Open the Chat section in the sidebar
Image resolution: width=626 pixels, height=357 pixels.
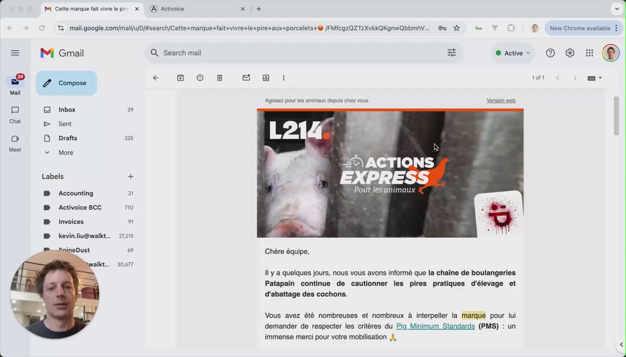pyautogui.click(x=15, y=115)
